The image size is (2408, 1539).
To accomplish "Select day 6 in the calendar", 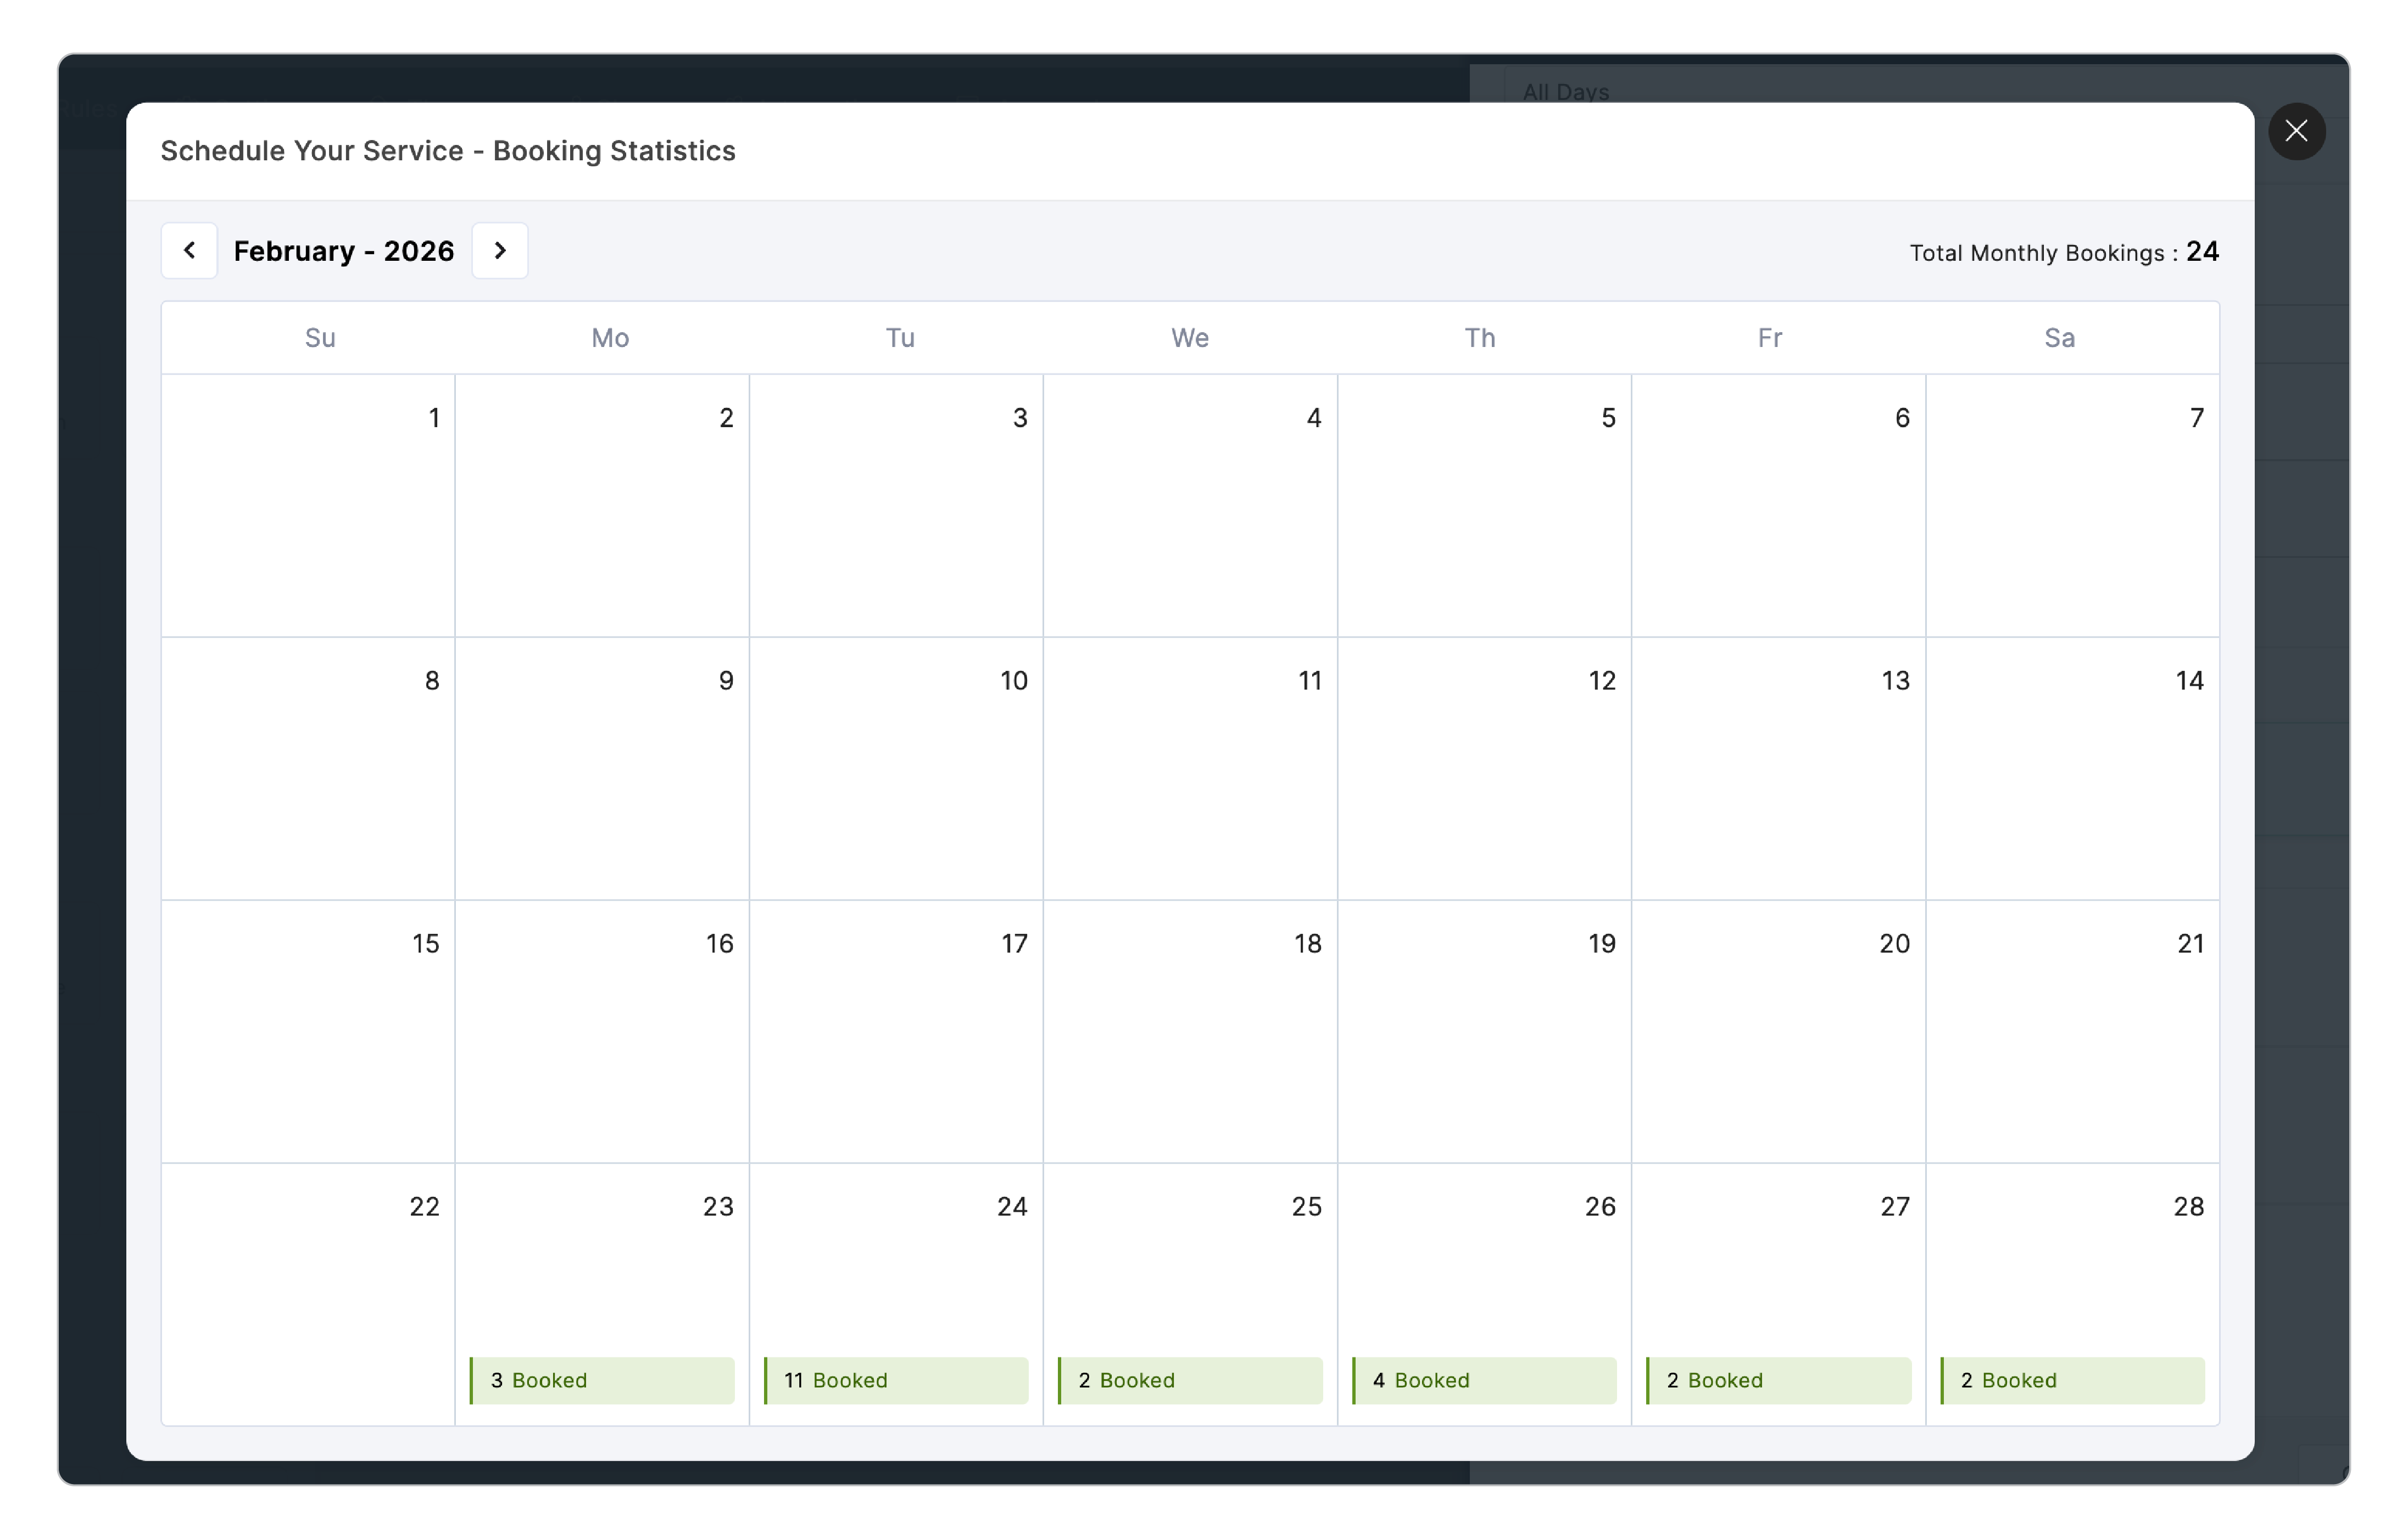I will (1778, 506).
